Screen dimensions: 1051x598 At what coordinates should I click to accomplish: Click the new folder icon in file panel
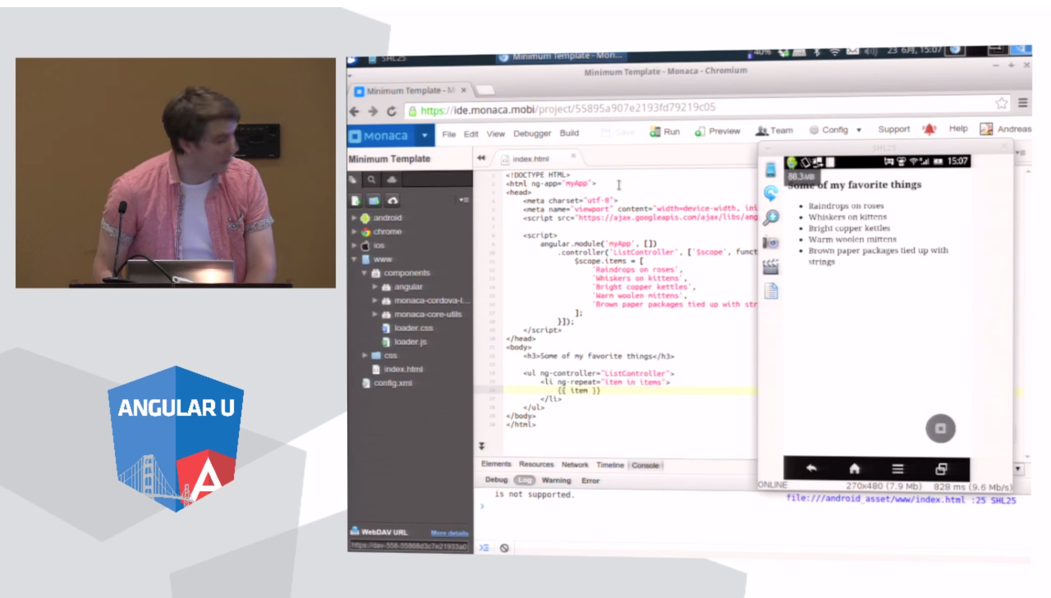(374, 201)
